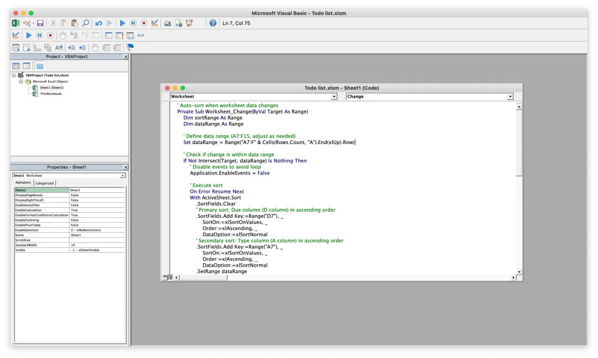Screen dimensions: 598x358
Task: Open the Insert UserForm dropdown arrow
Action: click(x=33, y=23)
